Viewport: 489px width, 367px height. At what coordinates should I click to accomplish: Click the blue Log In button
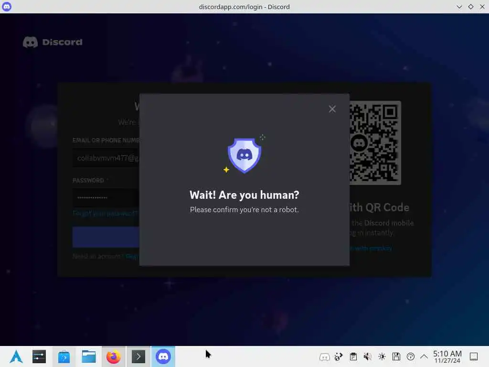coord(106,237)
